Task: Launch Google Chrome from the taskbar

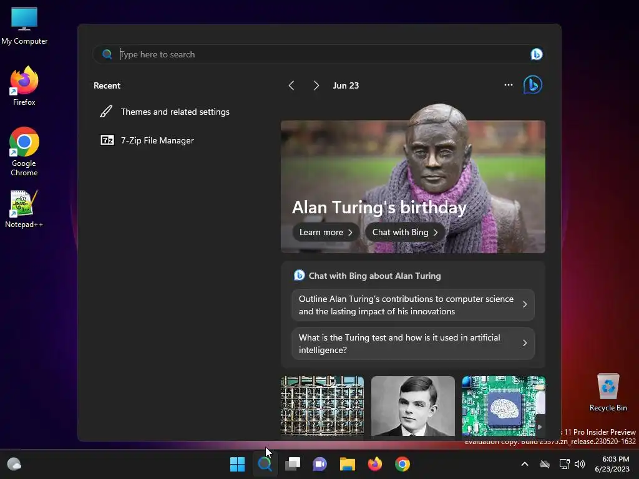Action: [402, 464]
